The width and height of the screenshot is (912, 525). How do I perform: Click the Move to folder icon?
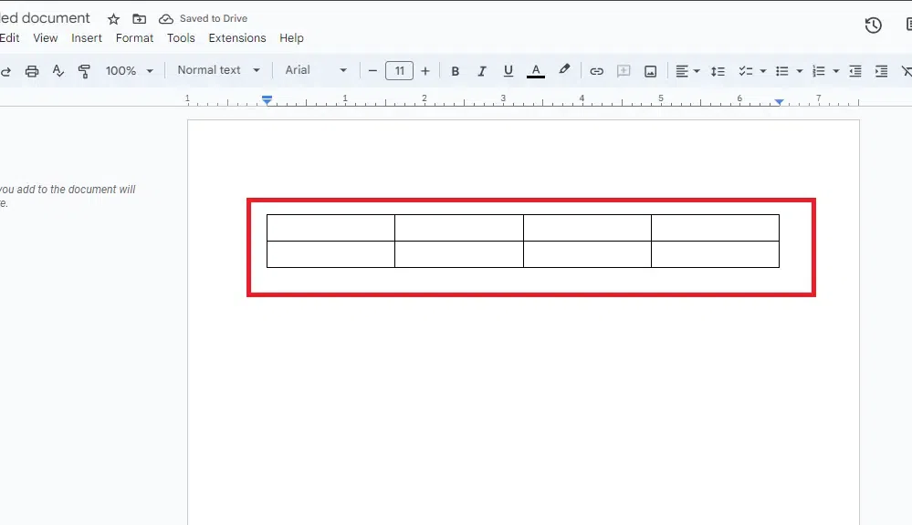[139, 19]
